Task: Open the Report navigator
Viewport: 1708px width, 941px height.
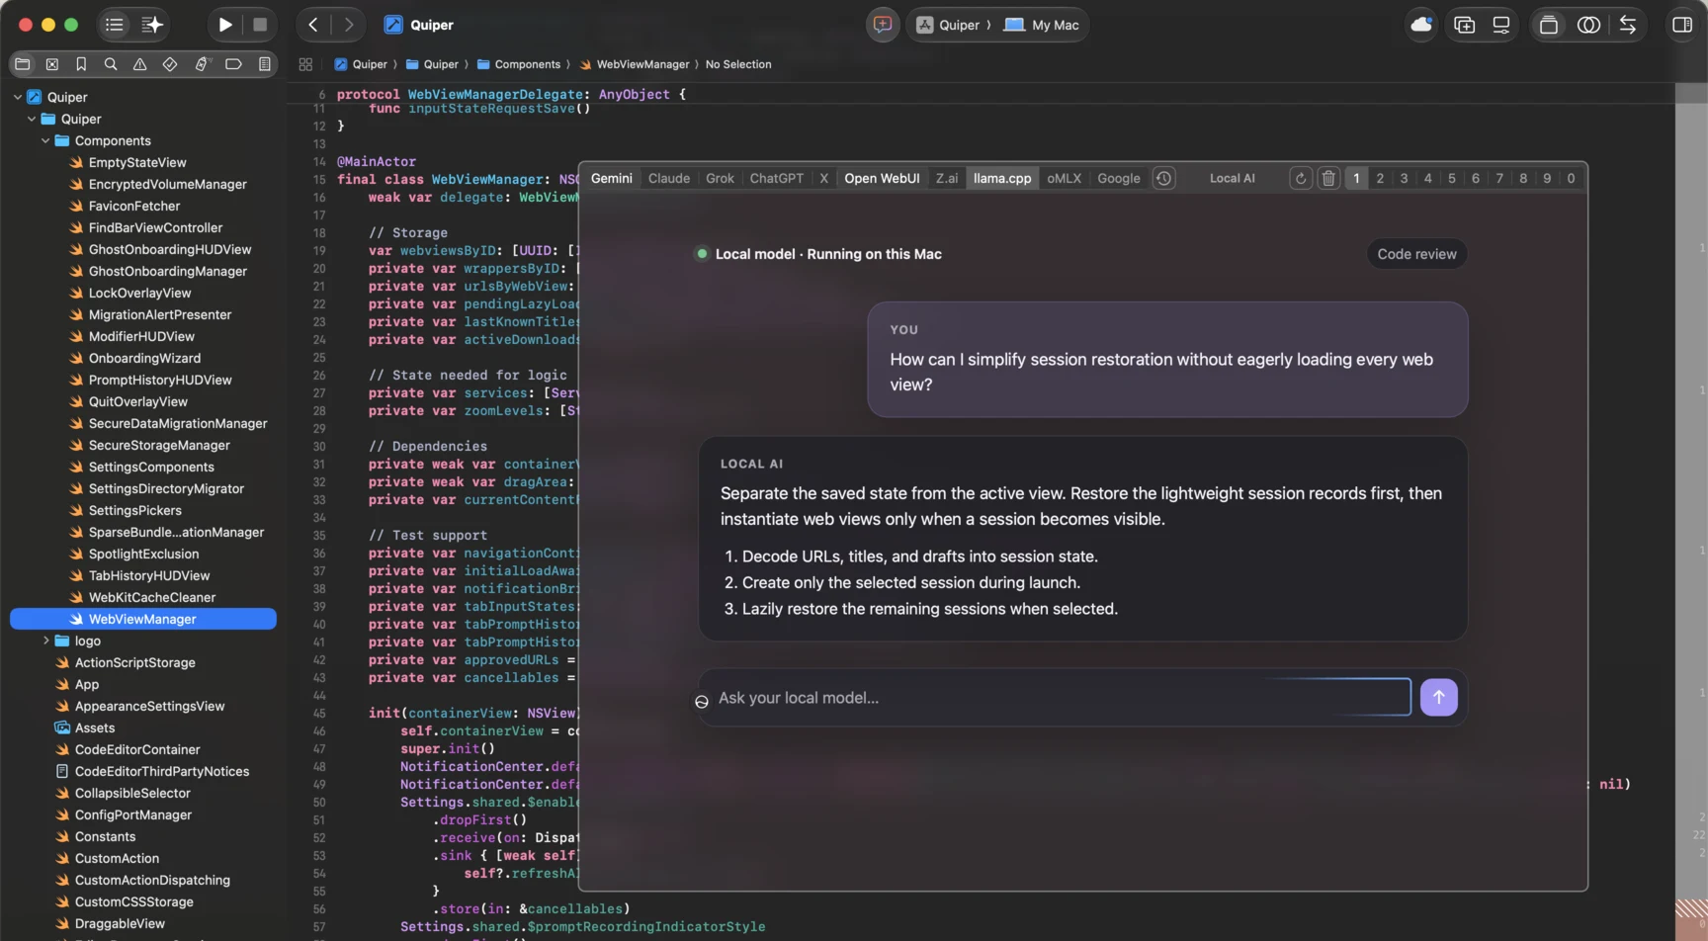Action: coord(264,64)
